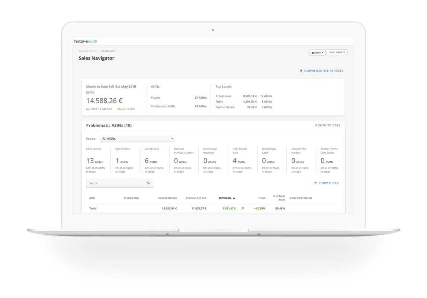Screen dimensions: 427x298
Task: Go to Reports & Analytics breadcrumb
Action: [87, 51]
